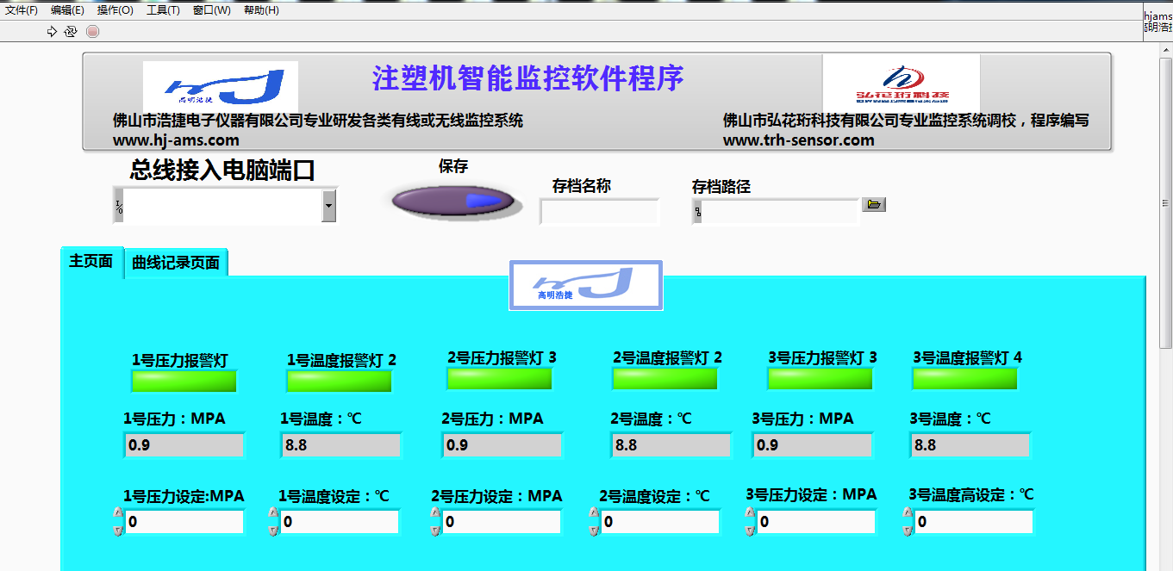Click the 1号压力 value 0.9 display
This screenshot has width=1173, height=571.
184,445
